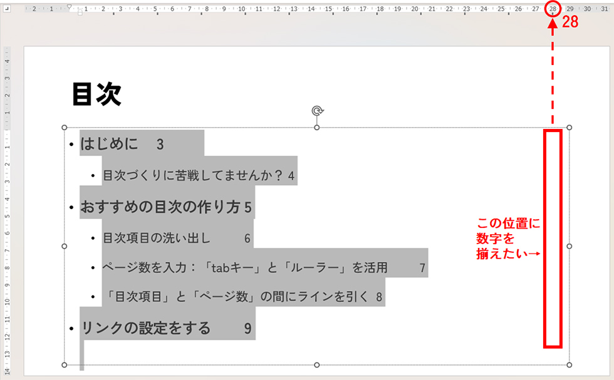614x380 pixels.
Task: Select the top-center sizing handle of text box
Action: pos(317,128)
